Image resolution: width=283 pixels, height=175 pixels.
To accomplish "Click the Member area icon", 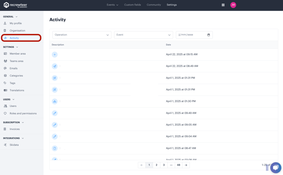I will [x=5, y=54].
